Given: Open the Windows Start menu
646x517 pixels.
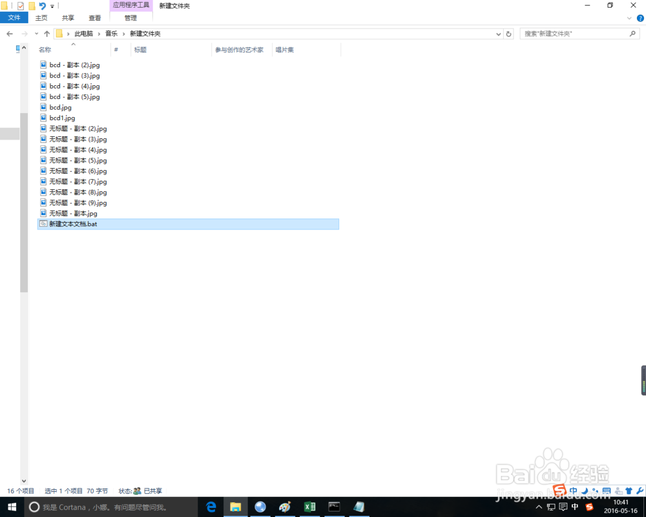Looking at the screenshot, I should (12, 507).
